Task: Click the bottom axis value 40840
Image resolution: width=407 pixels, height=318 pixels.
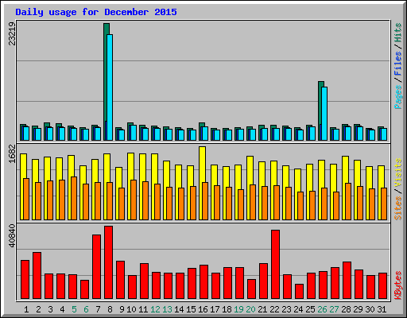Action: (12, 236)
